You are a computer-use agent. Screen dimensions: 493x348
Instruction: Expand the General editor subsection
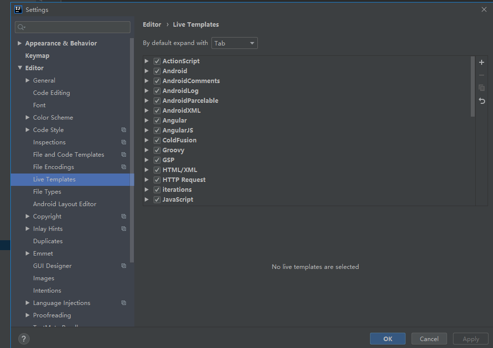pyautogui.click(x=28, y=80)
